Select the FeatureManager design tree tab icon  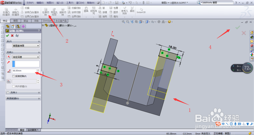click(8, 26)
